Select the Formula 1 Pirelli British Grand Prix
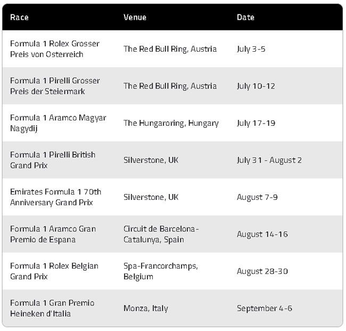Screen dimensions: 346x331 (x=53, y=160)
